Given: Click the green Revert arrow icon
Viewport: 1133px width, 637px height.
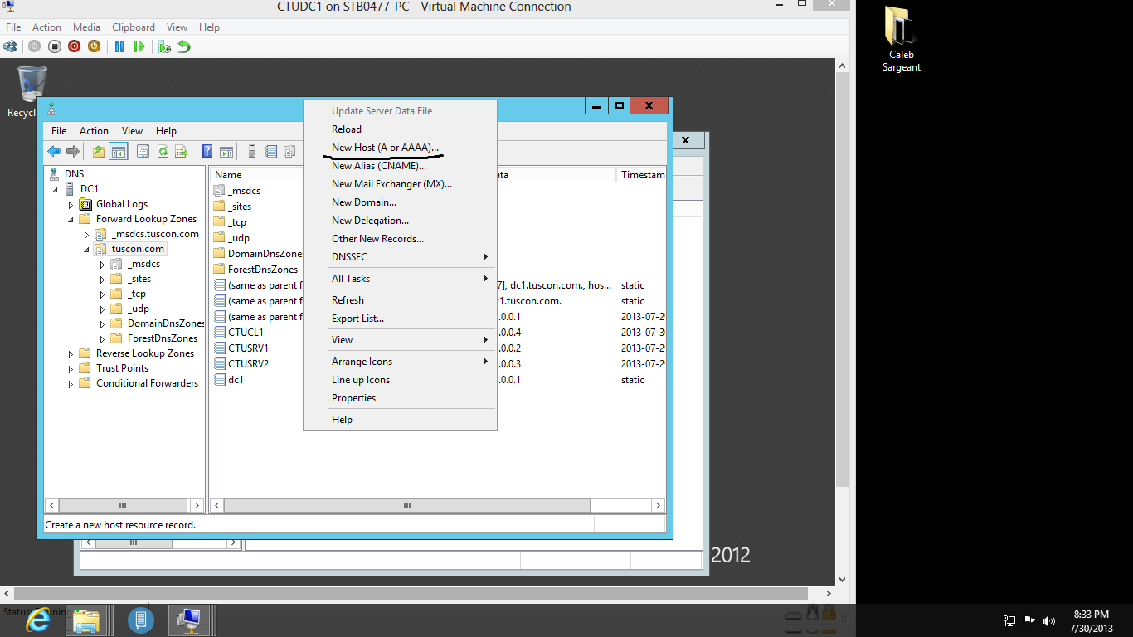Looking at the screenshot, I should [184, 46].
